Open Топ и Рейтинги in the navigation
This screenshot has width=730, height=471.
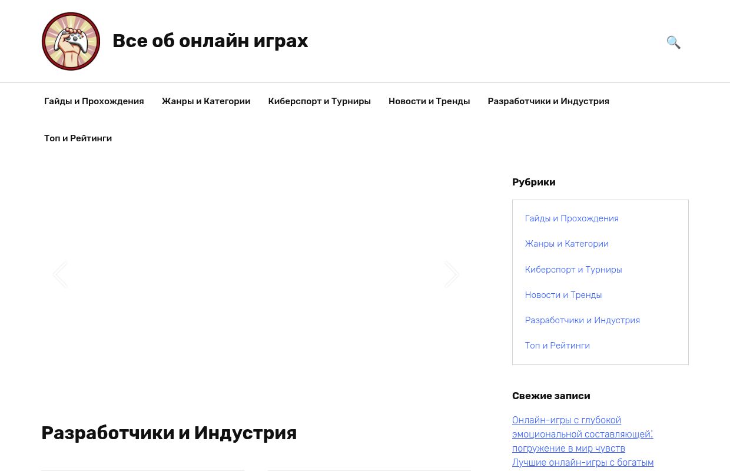tap(78, 138)
